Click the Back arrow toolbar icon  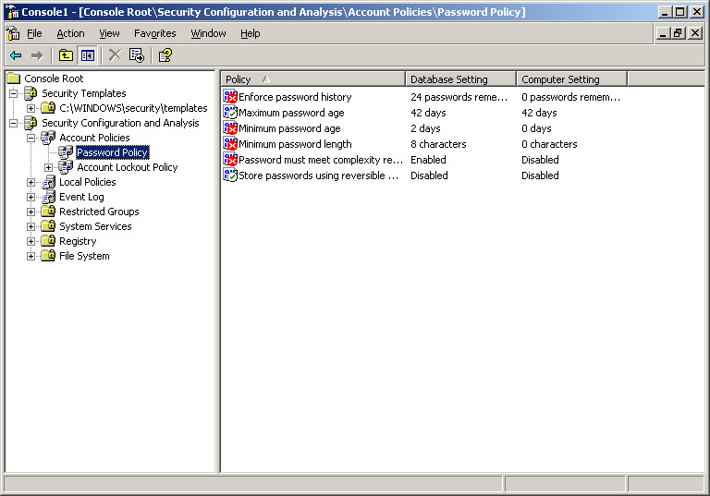tap(15, 55)
